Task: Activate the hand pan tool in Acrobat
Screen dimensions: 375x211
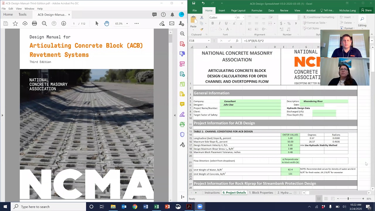Action: click(107, 23)
